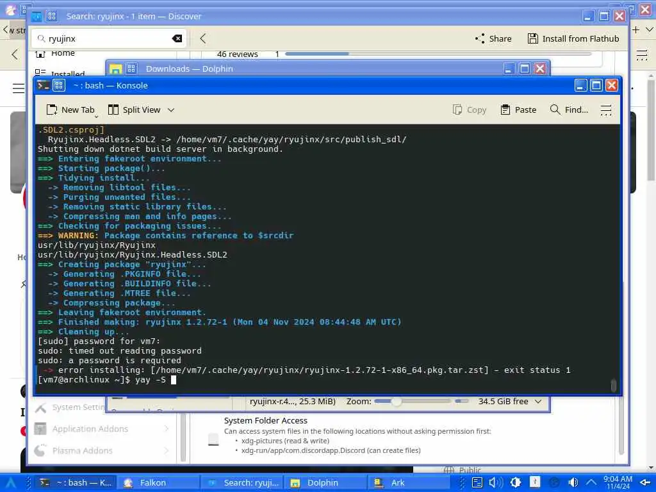This screenshot has width=656, height=492.
Task: Open the application launcher in taskbar
Action: (x=10, y=483)
